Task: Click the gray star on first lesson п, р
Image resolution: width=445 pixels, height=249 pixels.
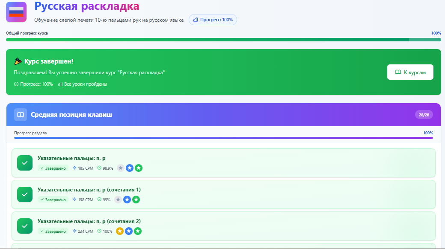Action: [121, 168]
